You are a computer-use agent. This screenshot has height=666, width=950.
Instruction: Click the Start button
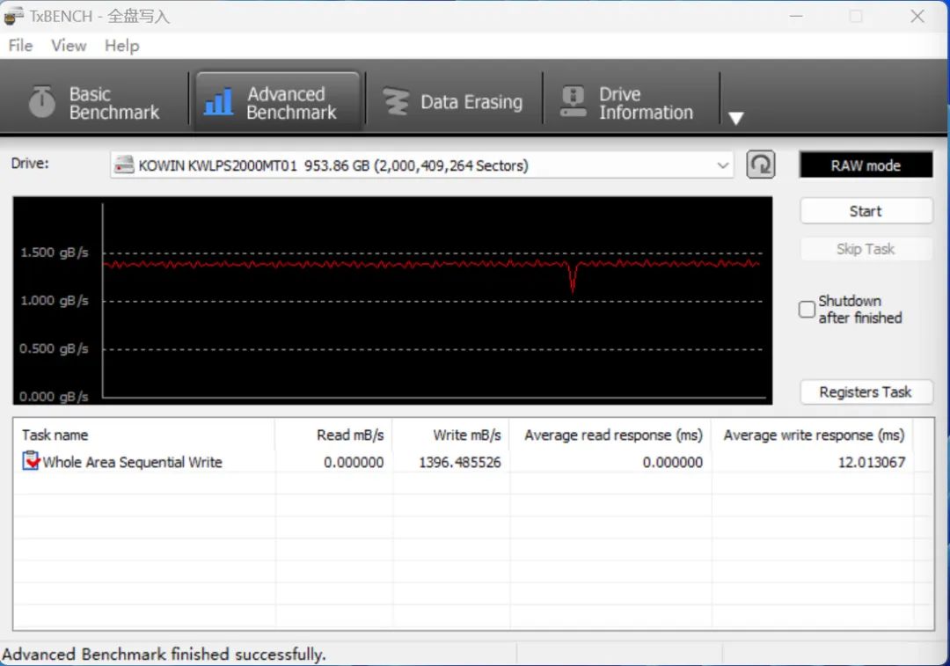pyautogui.click(x=866, y=211)
